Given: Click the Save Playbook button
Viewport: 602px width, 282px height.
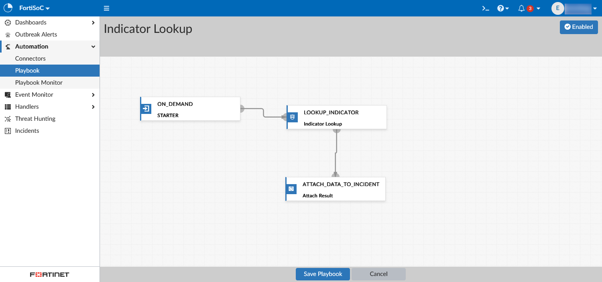Looking at the screenshot, I should pyautogui.click(x=323, y=274).
